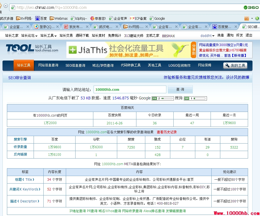Open the 恭喜您! bookmark
The height and width of the screenshot is (216, 260).
coord(98,19)
